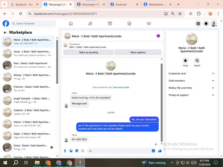The width and height of the screenshot is (223, 167).
Task: Open View buyer profile link
Action: pyautogui.click(x=121, y=87)
